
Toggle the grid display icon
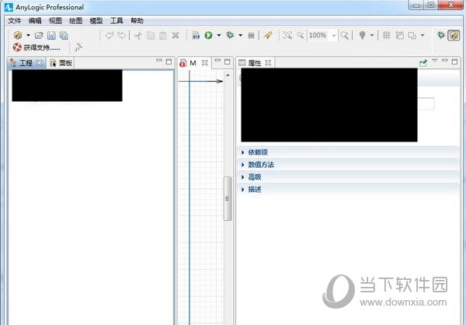(386, 36)
